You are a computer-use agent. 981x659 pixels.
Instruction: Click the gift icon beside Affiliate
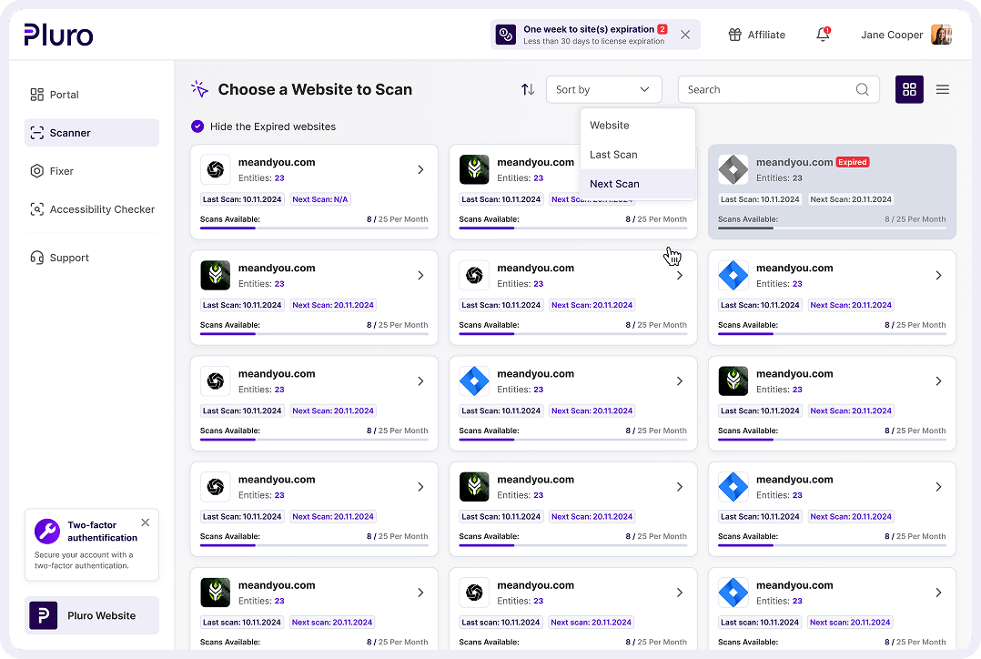click(735, 35)
